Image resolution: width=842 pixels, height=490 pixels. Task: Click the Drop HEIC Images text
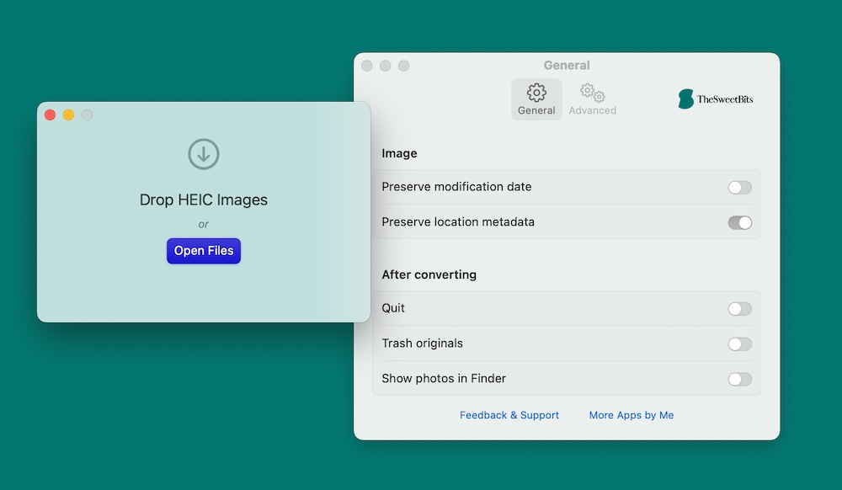(x=203, y=200)
